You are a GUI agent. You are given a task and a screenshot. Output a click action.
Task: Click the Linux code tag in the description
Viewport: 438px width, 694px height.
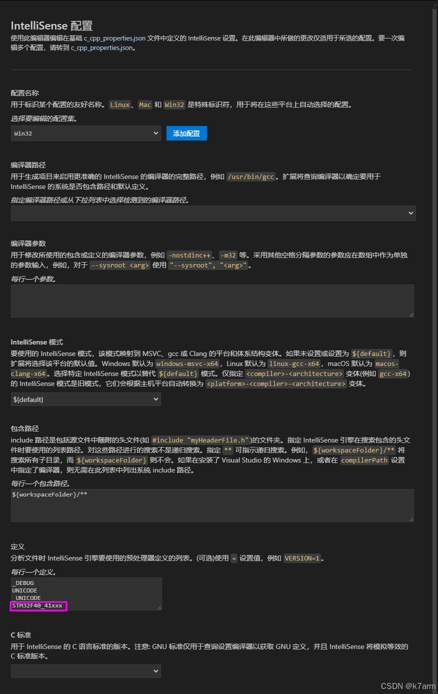pos(120,104)
